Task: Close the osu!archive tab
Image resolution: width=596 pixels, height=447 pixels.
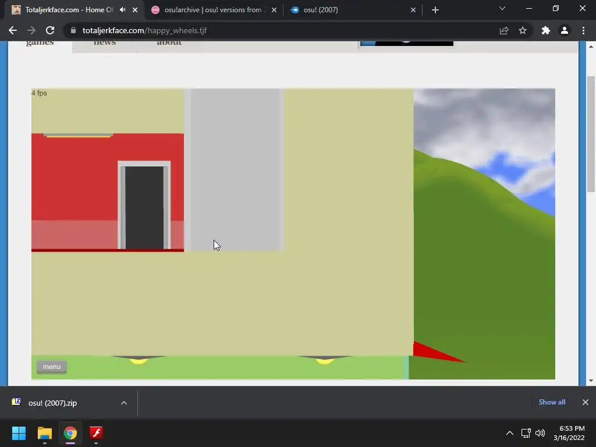Action: [274, 10]
